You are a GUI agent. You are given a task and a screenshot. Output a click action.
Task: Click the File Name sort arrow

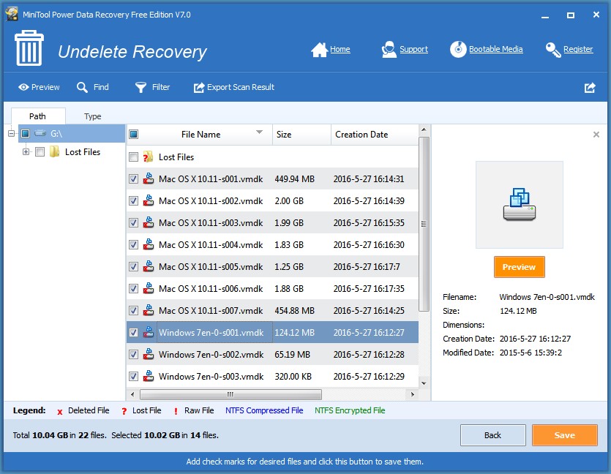point(259,132)
